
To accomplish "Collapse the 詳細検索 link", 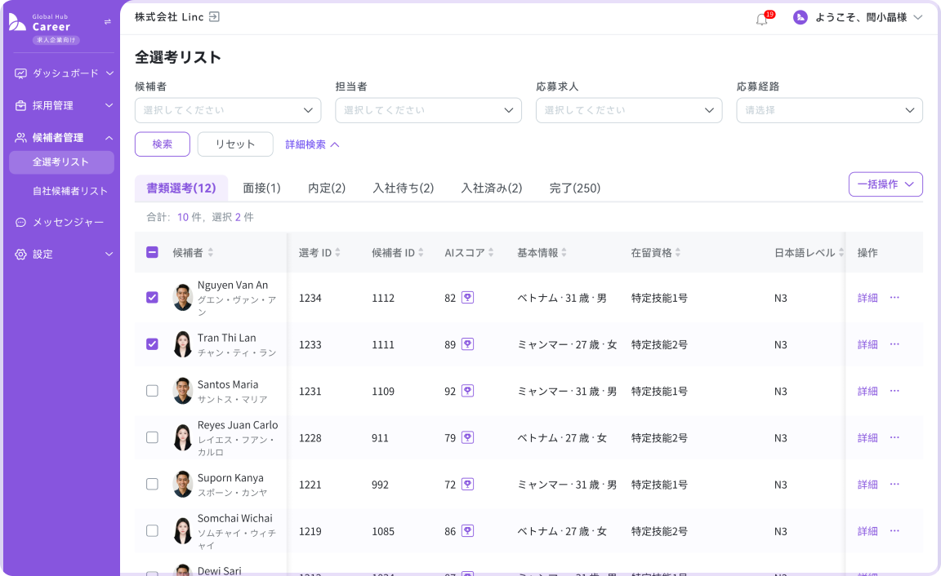I will coord(313,144).
